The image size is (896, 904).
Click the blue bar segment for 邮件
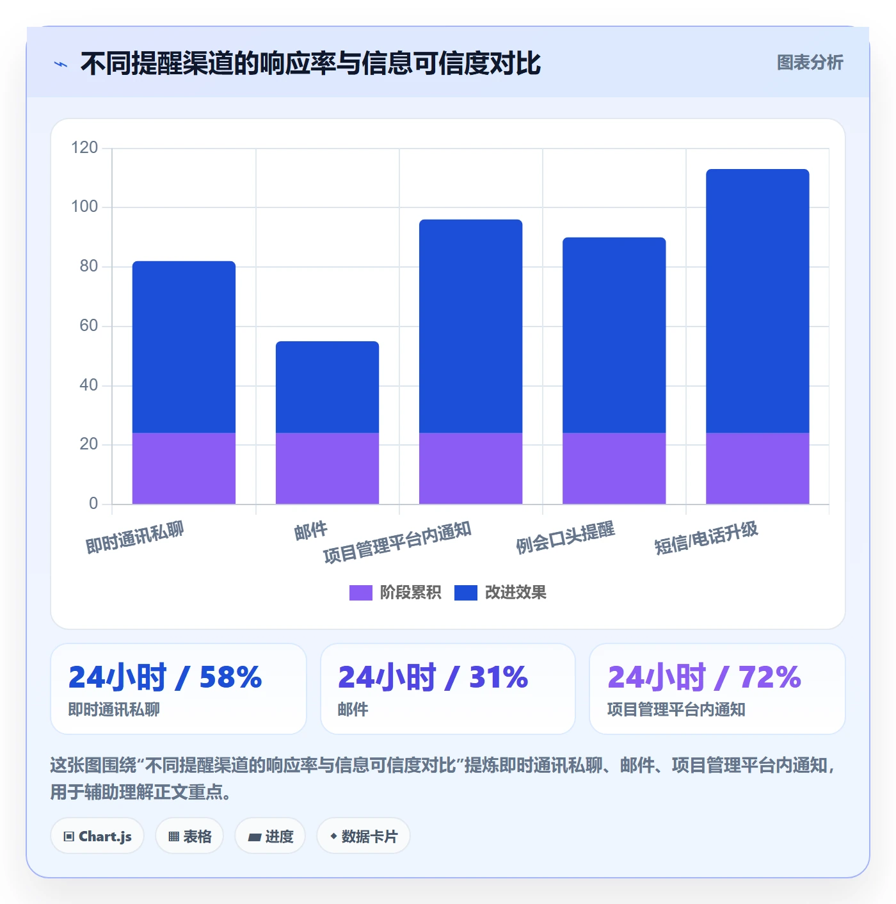tap(327, 387)
